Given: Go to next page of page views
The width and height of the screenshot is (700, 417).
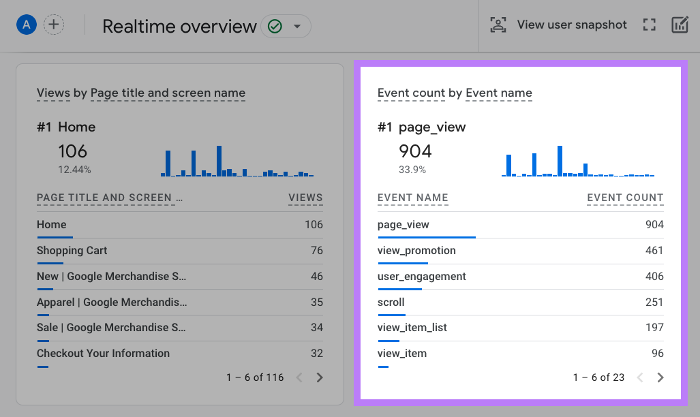Looking at the screenshot, I should tap(320, 377).
